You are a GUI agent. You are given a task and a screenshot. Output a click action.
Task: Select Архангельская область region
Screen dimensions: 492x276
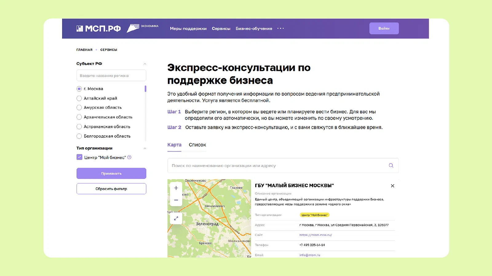79,117
